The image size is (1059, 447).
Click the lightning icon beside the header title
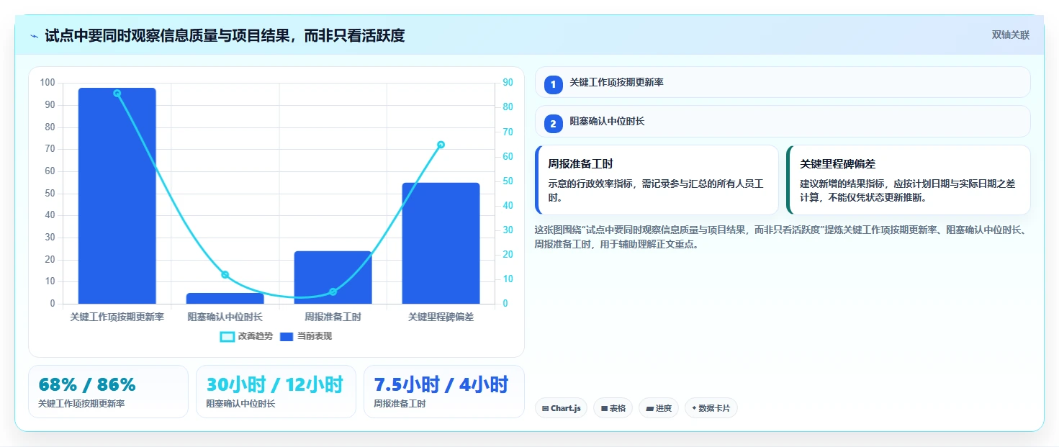pyautogui.click(x=35, y=36)
